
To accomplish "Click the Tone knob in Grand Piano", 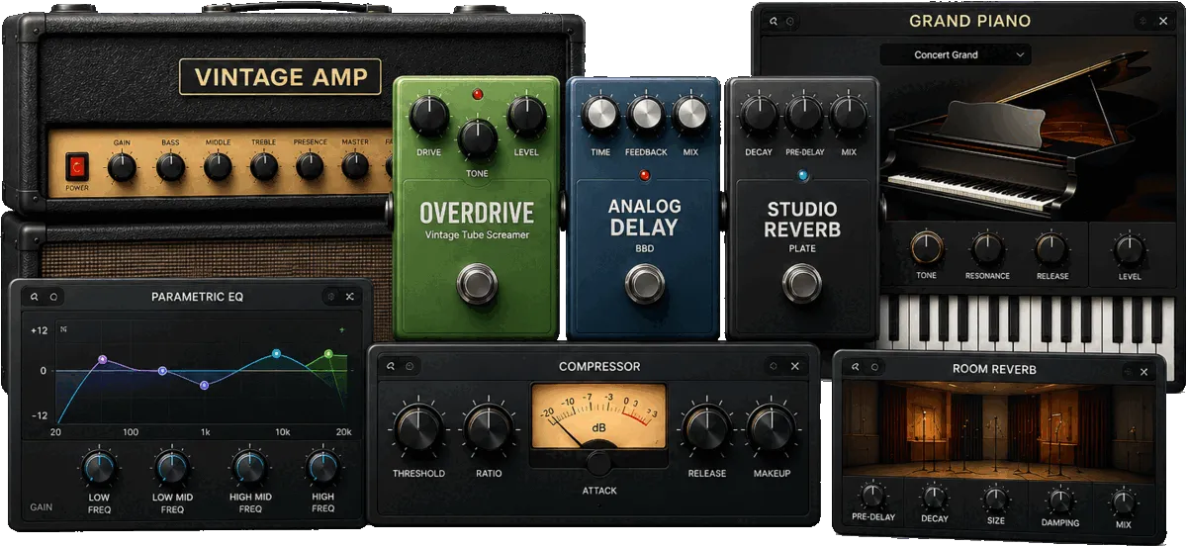I will (927, 247).
